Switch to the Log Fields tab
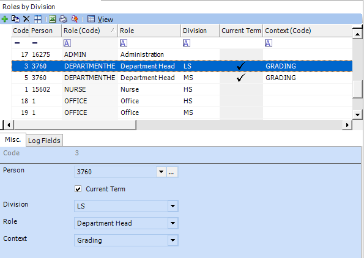This screenshot has width=364, height=258. coord(44,141)
